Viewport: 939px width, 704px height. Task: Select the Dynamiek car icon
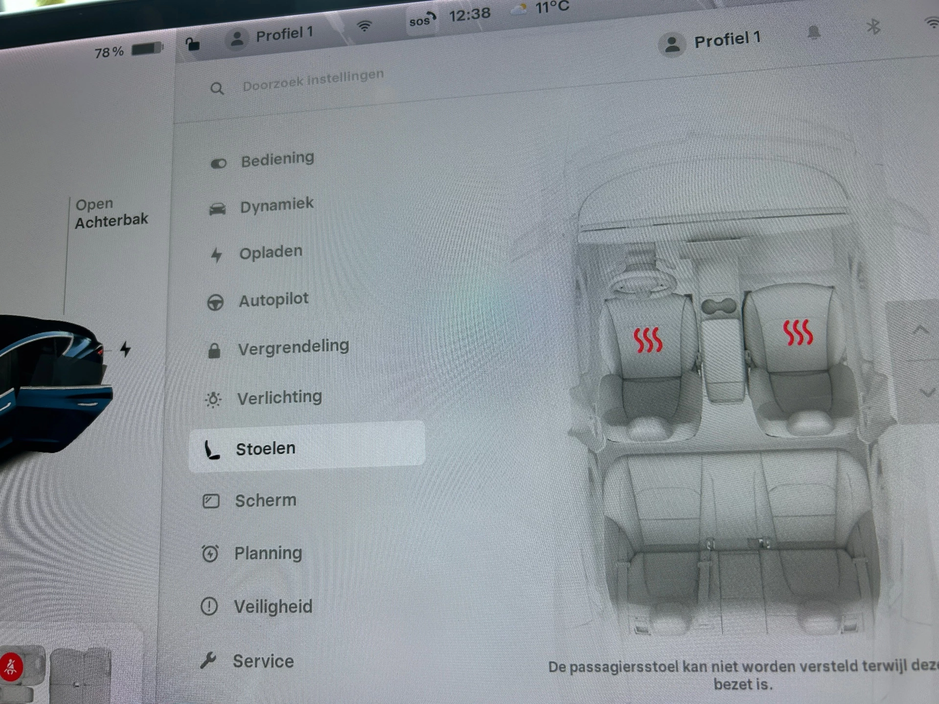pos(219,208)
